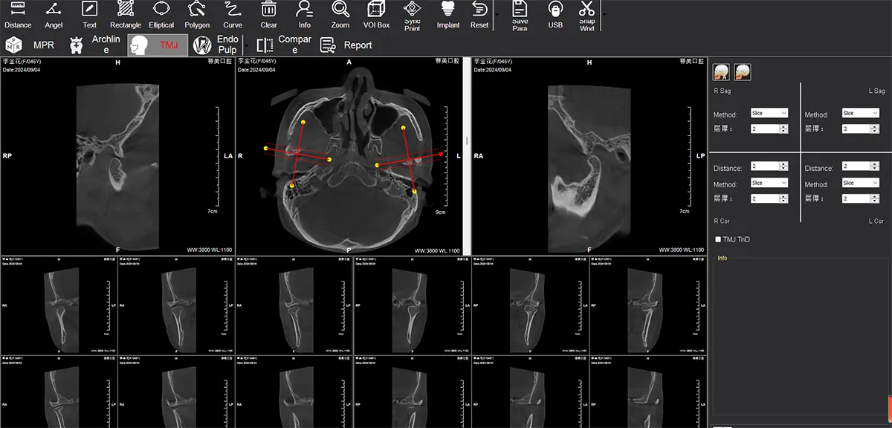Image resolution: width=892 pixels, height=428 pixels.
Task: Click the Endo Pulp tooth icon
Action: (x=201, y=45)
